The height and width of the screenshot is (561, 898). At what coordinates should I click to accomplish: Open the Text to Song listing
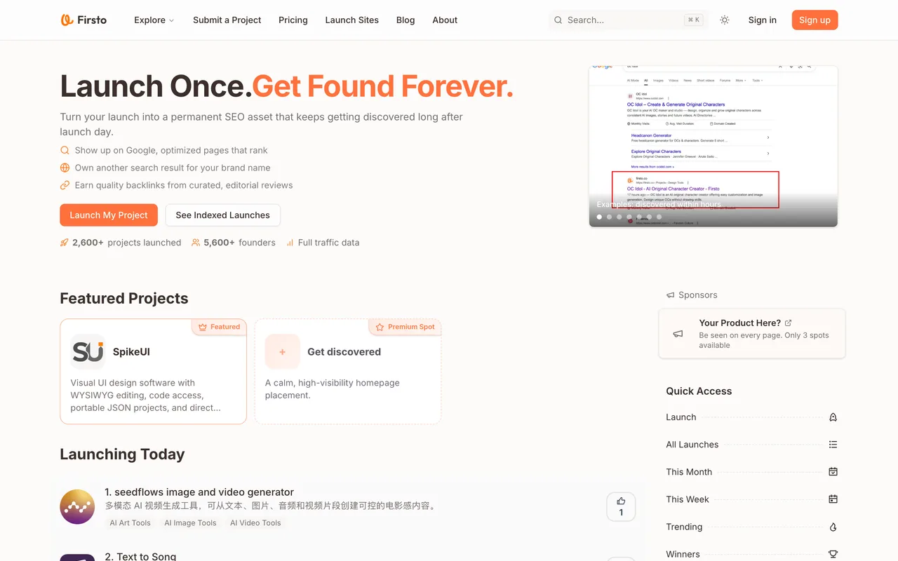coord(140,557)
